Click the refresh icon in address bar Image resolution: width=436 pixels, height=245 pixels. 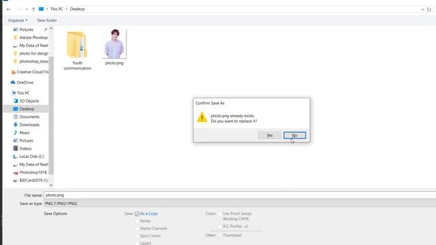429,9
